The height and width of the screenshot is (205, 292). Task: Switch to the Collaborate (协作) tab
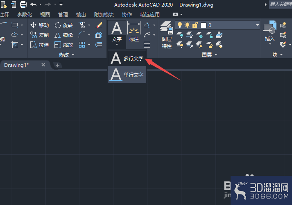tap(127, 14)
